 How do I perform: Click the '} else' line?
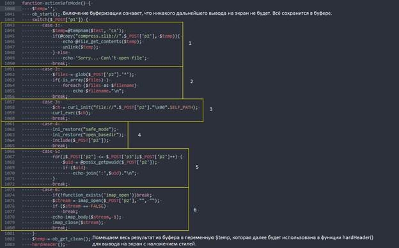click(x=60, y=52)
